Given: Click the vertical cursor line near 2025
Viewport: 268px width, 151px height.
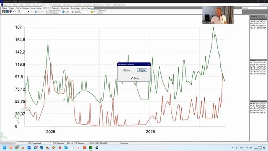Looking at the screenshot, I should point(51,76).
